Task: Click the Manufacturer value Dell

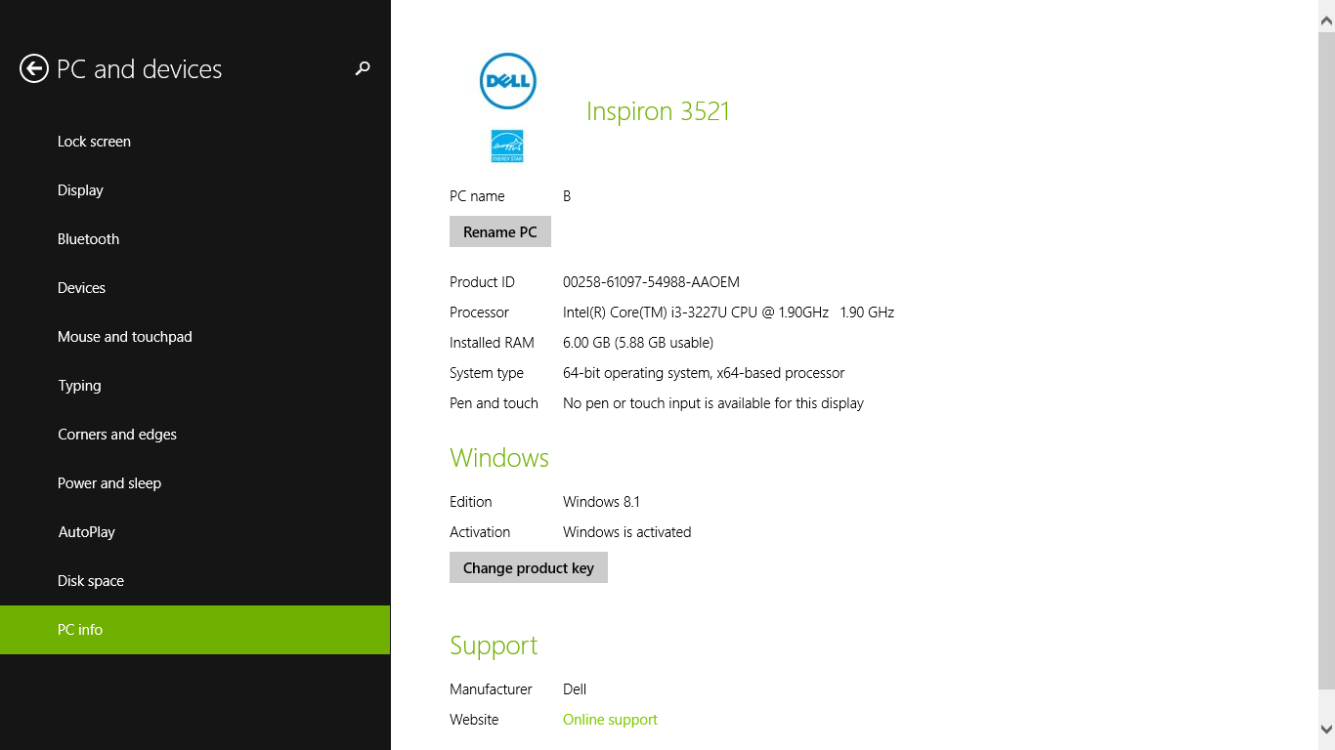Action: pyautogui.click(x=575, y=689)
